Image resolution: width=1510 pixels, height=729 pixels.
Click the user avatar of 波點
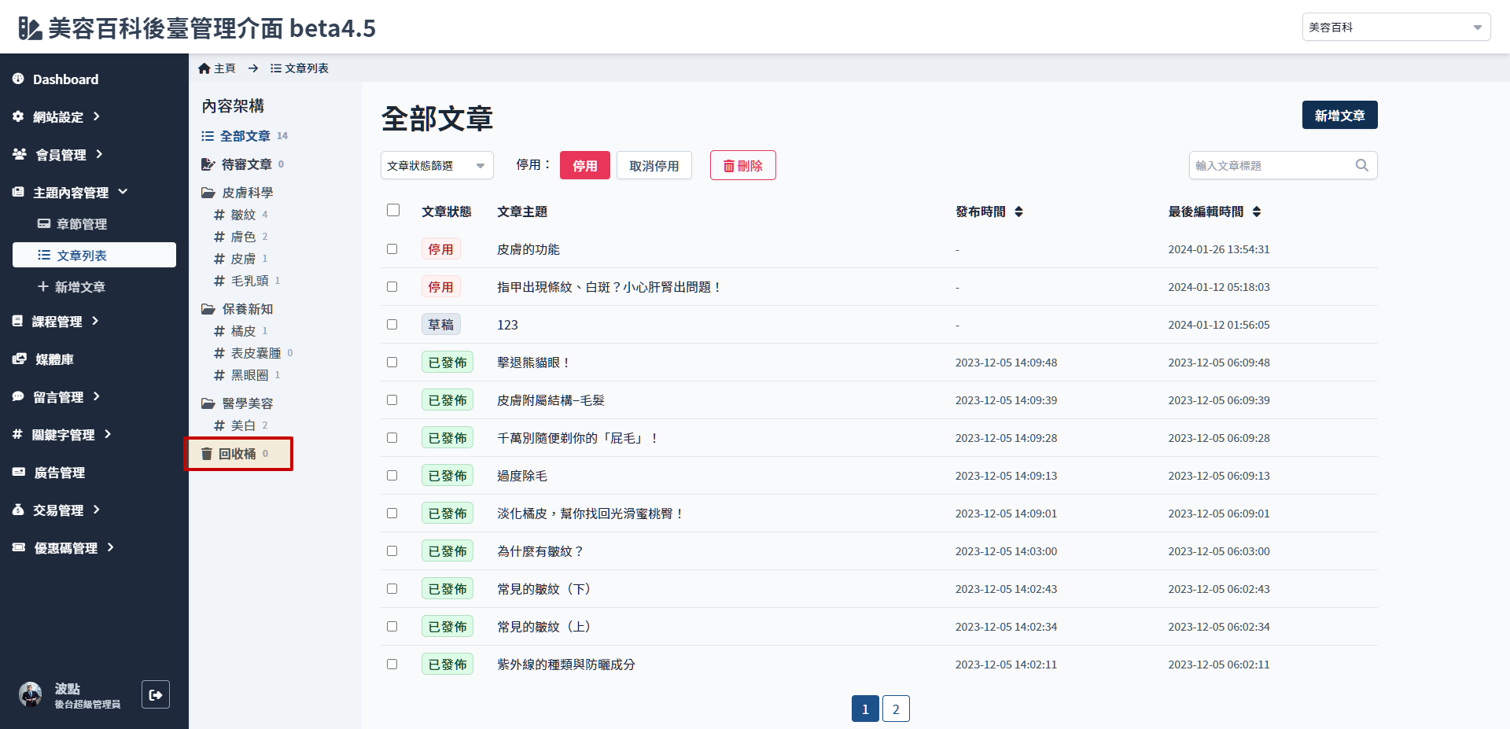[x=31, y=694]
